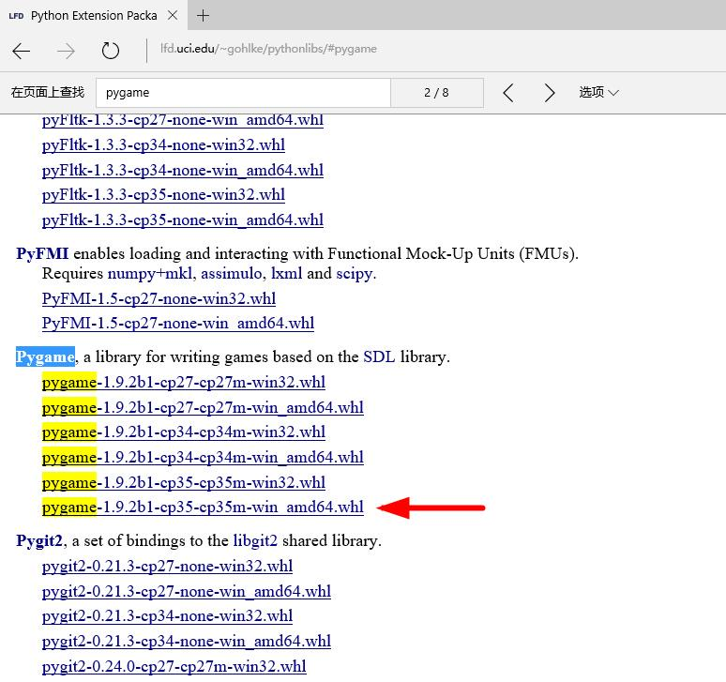This screenshot has height=682, width=726.
Task: Open the SDL library link
Action: (x=379, y=357)
